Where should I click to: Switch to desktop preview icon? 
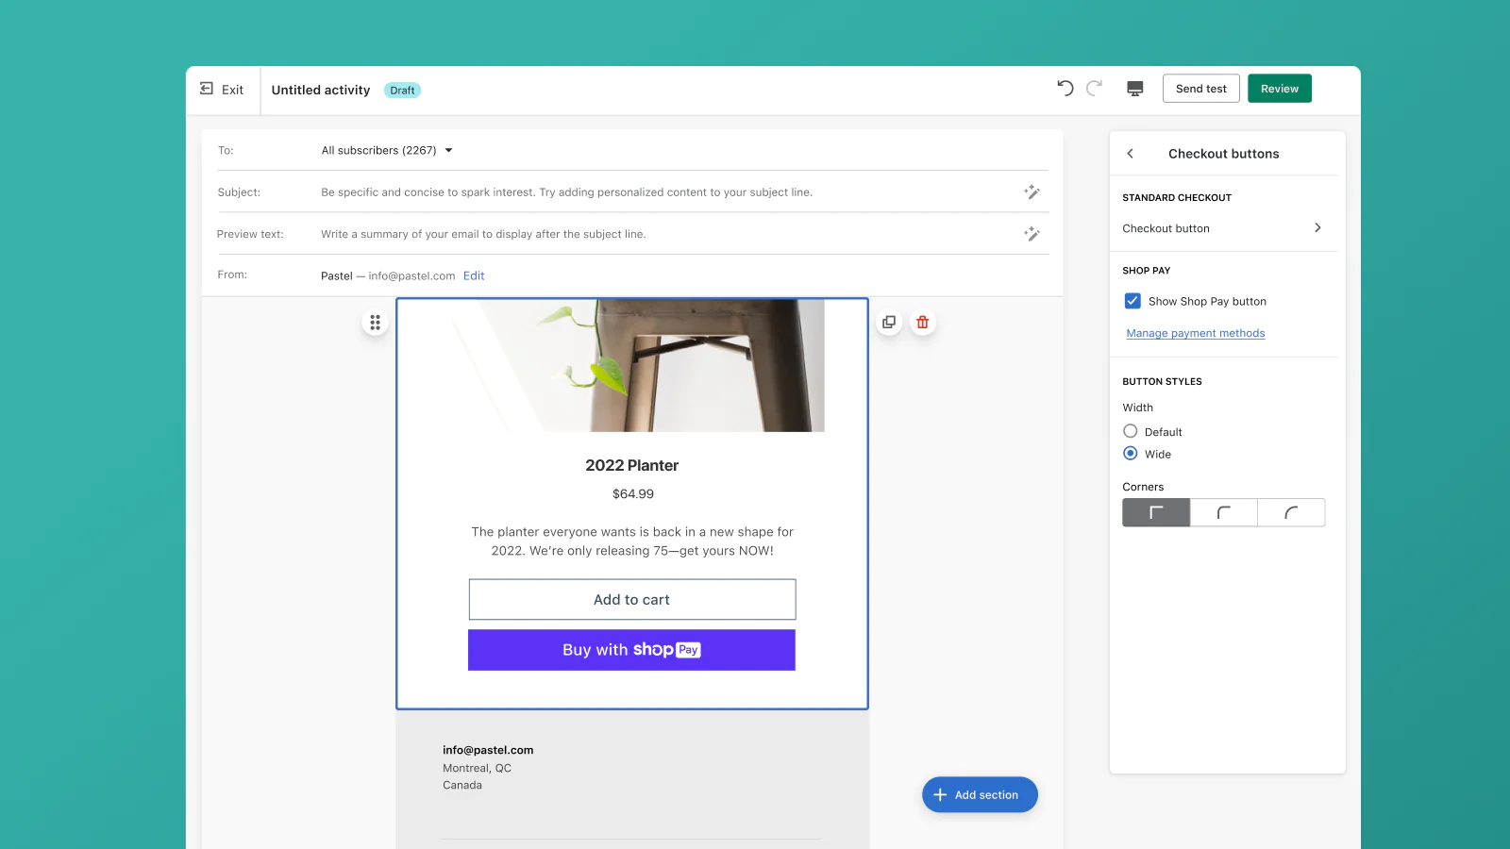[x=1135, y=89]
